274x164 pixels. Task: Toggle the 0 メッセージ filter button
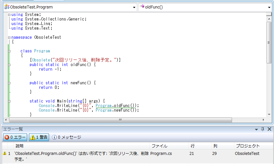pyautogui.click(x=67, y=137)
